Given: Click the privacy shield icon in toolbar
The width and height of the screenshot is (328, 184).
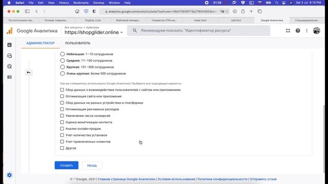Looking at the screenshot, I should [86, 11].
